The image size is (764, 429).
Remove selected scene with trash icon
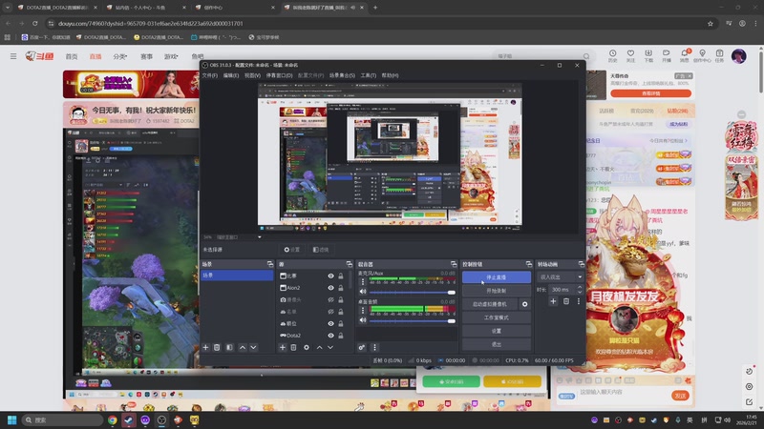(217, 347)
